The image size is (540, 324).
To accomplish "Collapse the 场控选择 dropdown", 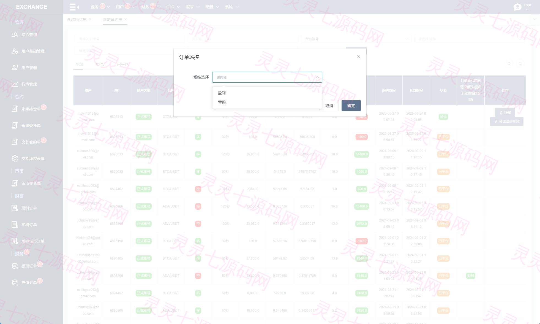I will click(317, 77).
